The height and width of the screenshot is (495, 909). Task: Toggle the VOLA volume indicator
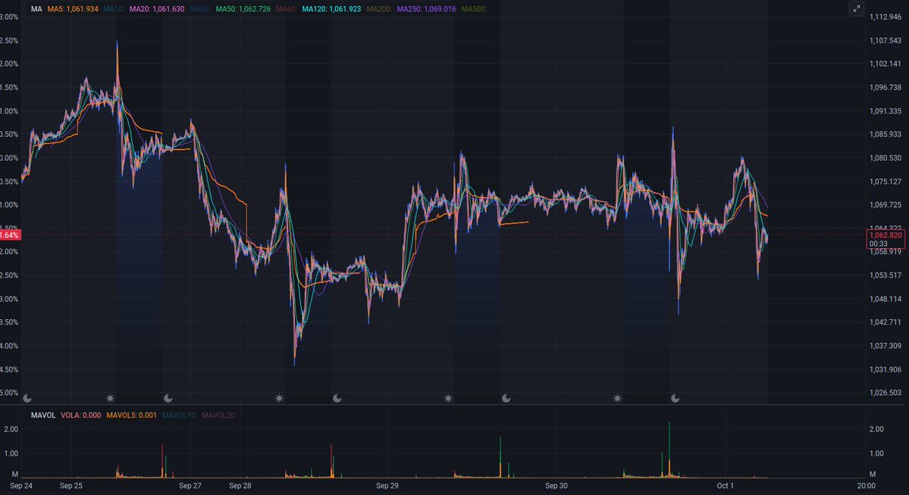[x=80, y=415]
